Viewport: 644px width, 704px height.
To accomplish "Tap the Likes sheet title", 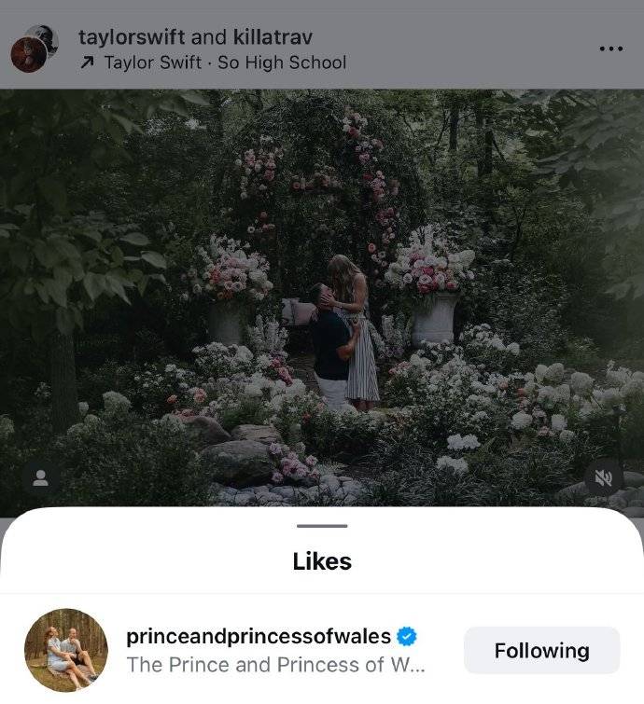I will tap(322, 561).
